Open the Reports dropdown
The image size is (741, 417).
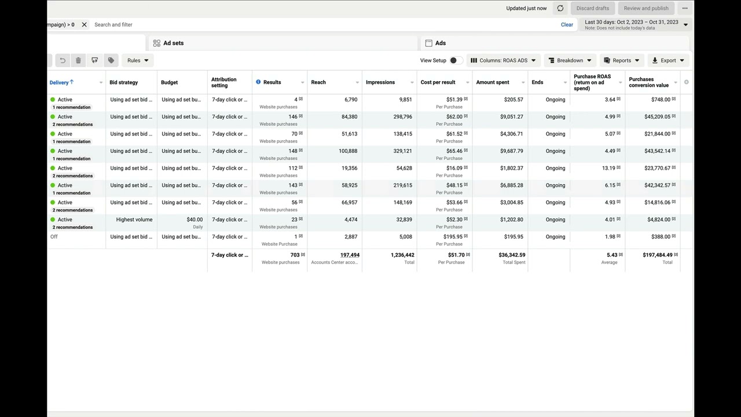click(622, 60)
